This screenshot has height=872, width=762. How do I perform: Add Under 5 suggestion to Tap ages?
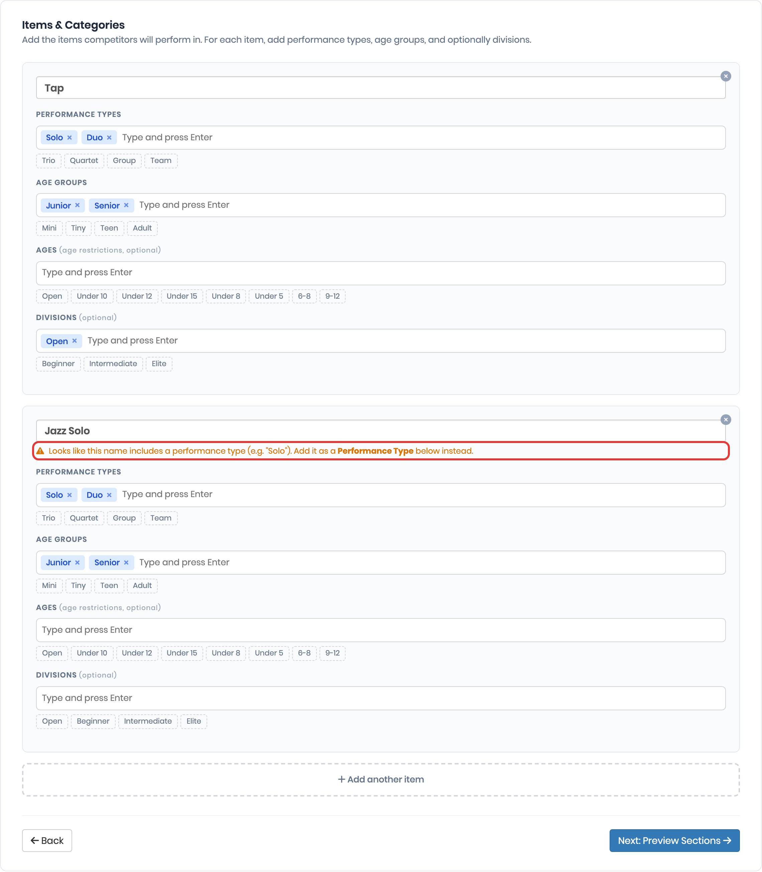[269, 296]
